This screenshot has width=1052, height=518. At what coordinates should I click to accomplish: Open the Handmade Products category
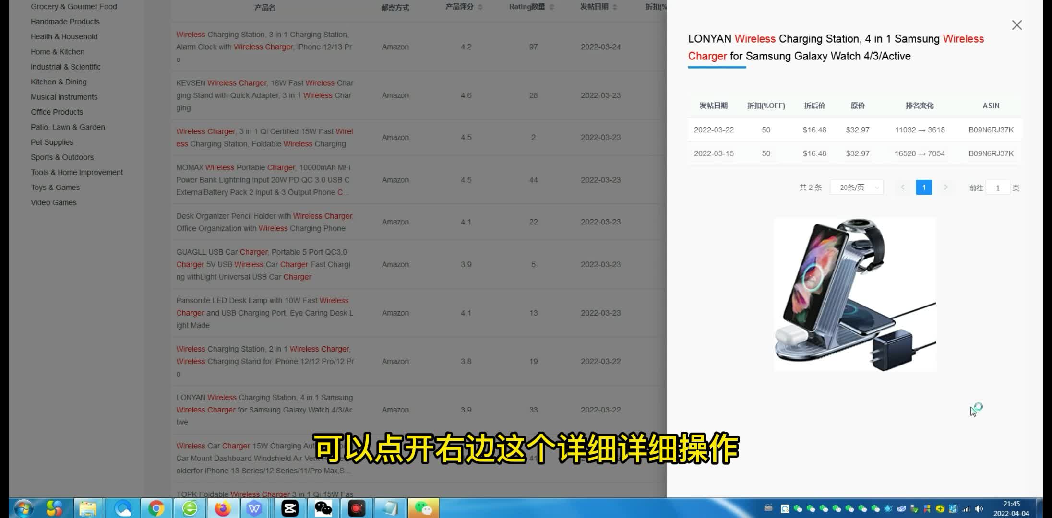(65, 22)
